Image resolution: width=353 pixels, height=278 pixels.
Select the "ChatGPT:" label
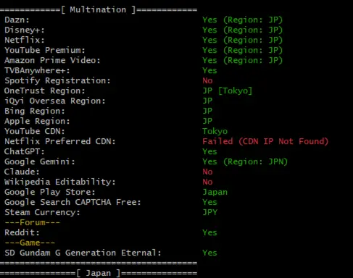pyautogui.click(x=25, y=151)
